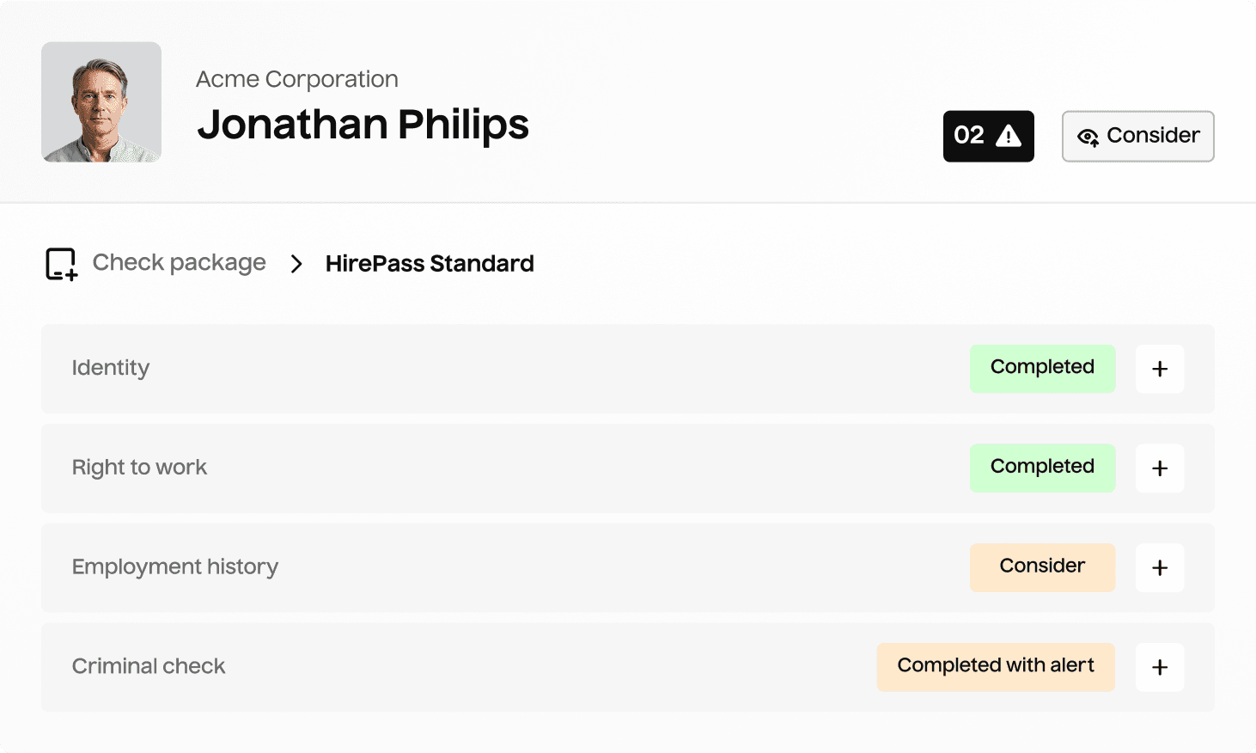Select the Identity check row label
This screenshot has height=753, width=1256.
[111, 368]
